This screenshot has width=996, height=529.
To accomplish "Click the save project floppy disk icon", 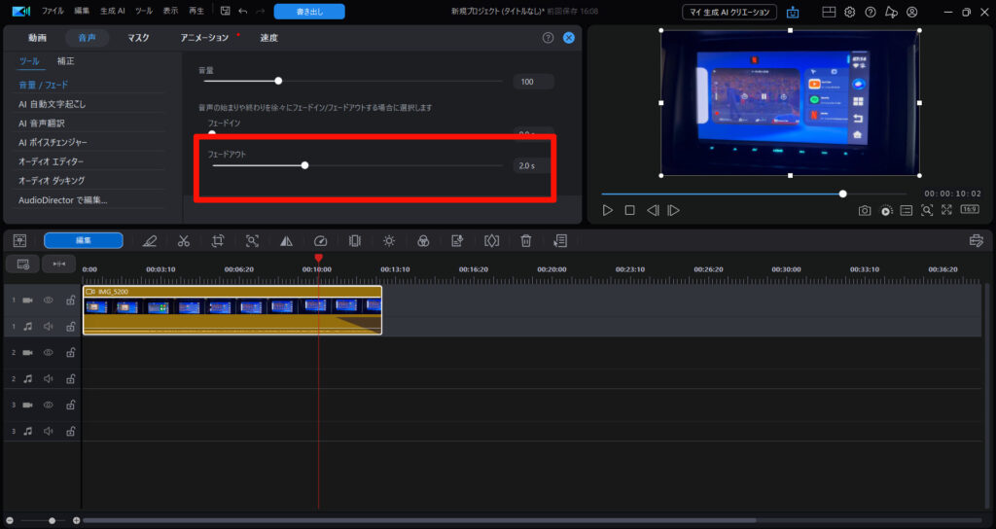I will 226,12.
